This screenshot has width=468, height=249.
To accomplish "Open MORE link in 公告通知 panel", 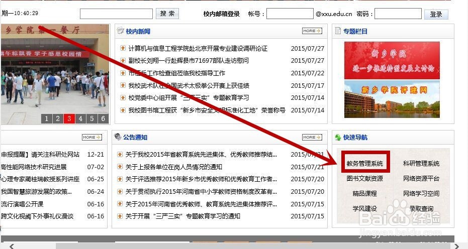I will tap(312, 137).
